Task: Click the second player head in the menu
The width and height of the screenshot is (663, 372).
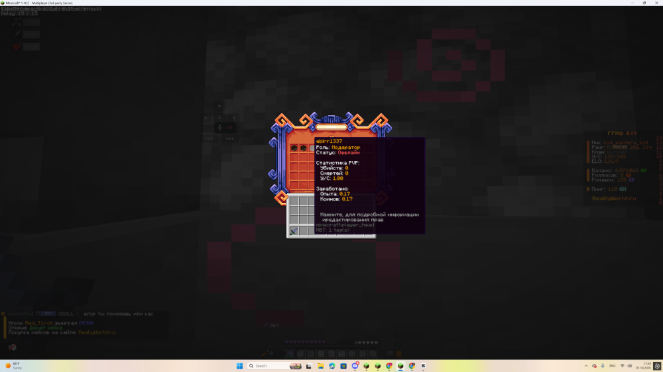Action: [x=303, y=148]
